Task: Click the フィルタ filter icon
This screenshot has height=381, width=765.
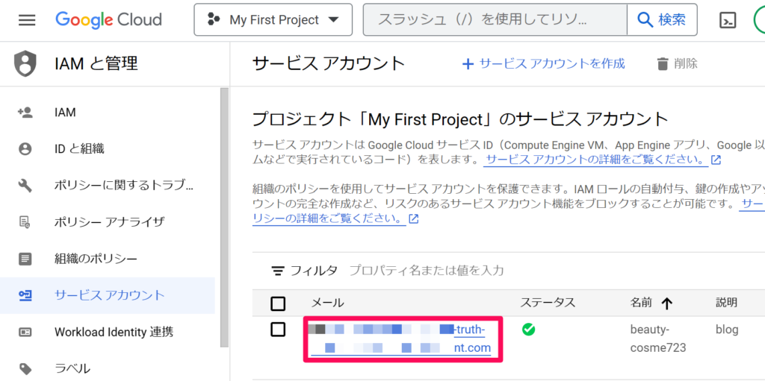Action: (278, 271)
